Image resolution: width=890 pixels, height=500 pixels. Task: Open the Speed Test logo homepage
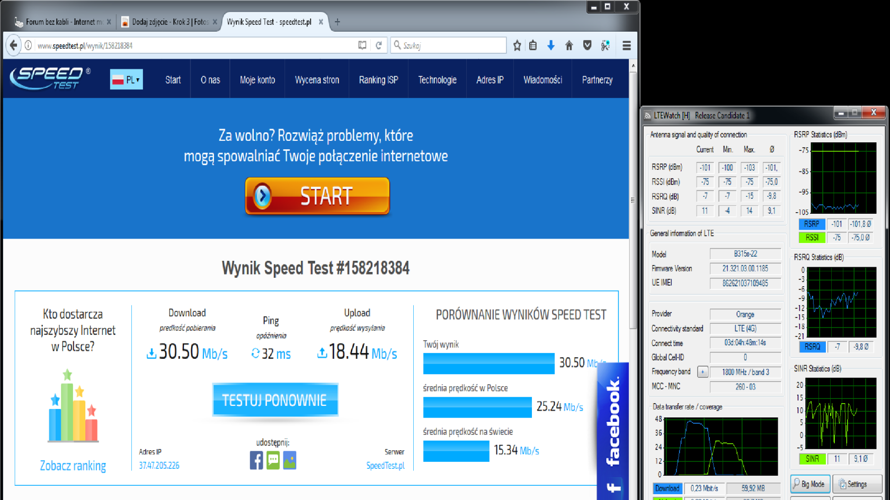50,78
